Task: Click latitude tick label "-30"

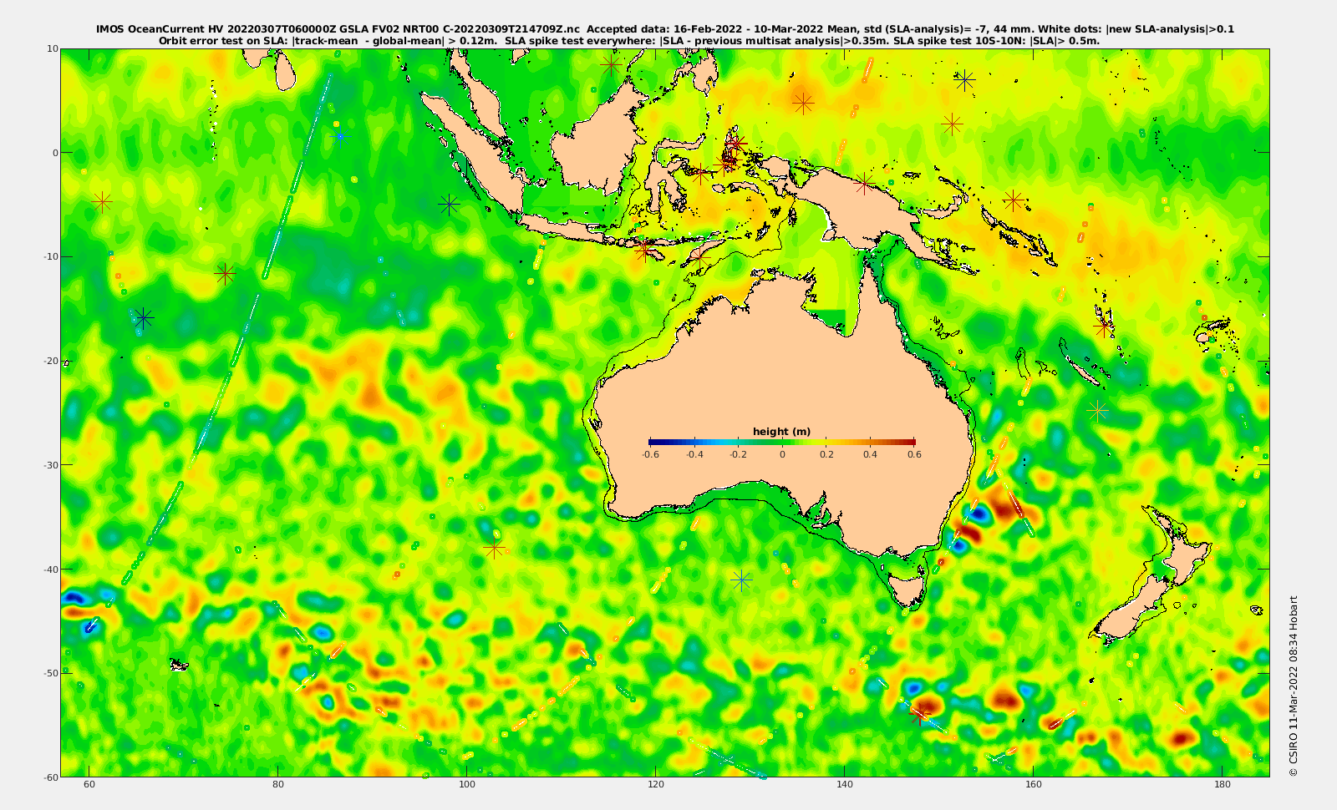Action: click(49, 464)
